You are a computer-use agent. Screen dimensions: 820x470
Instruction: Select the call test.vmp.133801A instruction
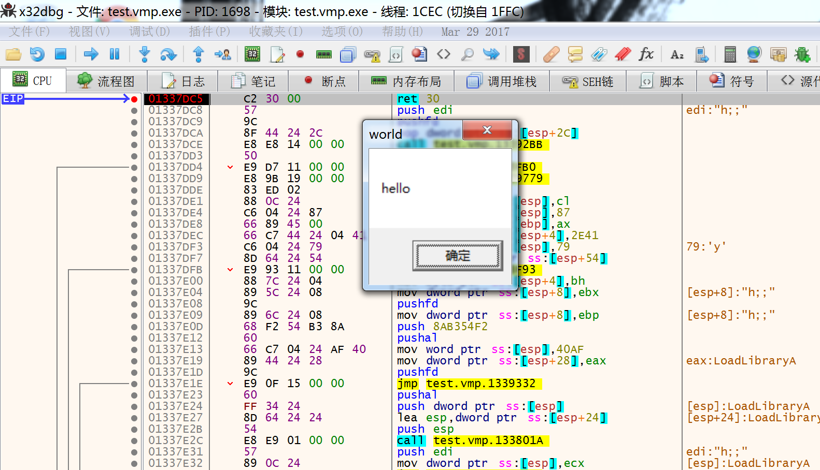pyautogui.click(x=473, y=440)
